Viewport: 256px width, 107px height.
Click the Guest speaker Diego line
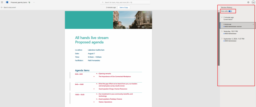pyautogui.click(x=113, y=89)
